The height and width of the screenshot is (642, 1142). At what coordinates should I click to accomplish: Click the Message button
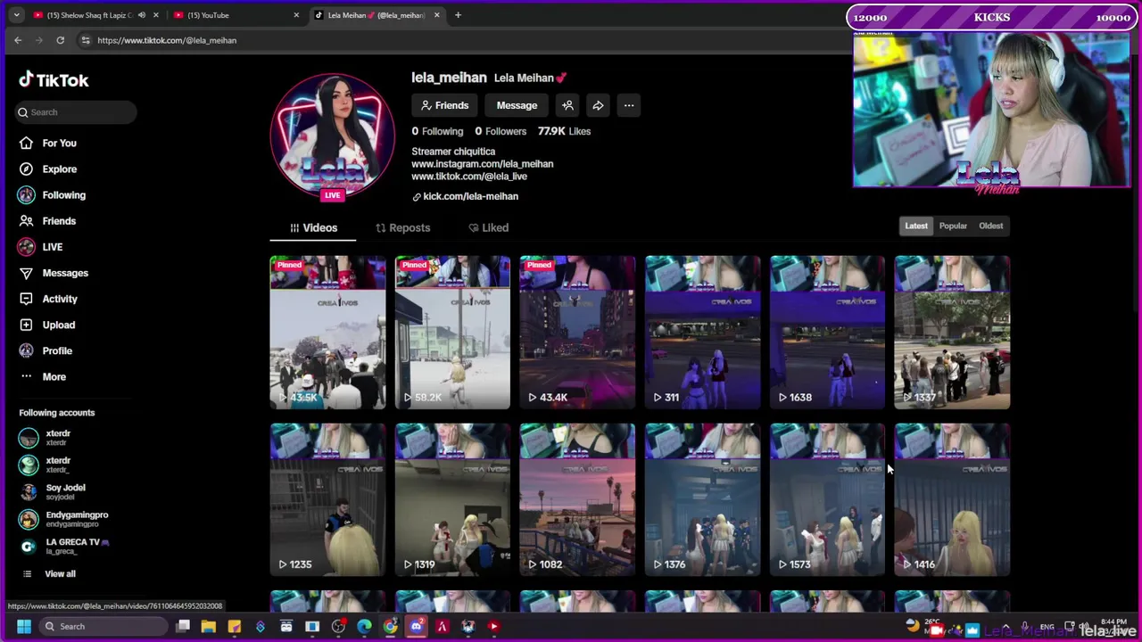click(517, 105)
